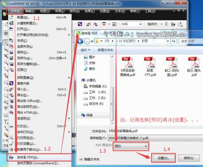Open the address bar path dropdown
The height and width of the screenshot is (167, 203).
(x=168, y=41)
